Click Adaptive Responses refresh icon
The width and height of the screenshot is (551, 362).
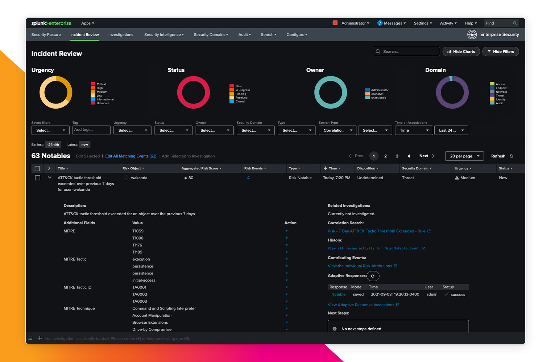point(373,276)
